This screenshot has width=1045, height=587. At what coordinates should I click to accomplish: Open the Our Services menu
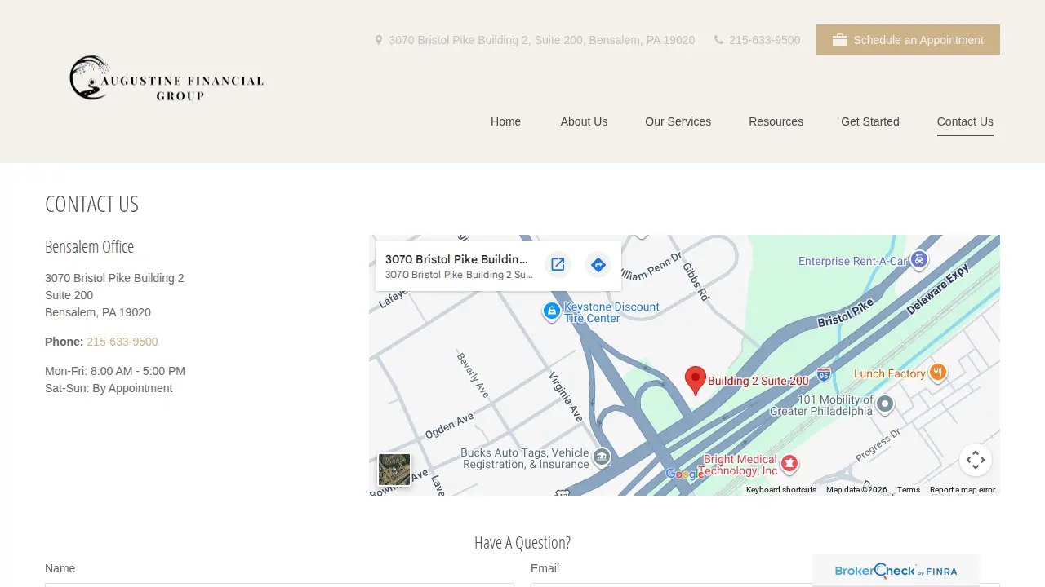pos(678,121)
